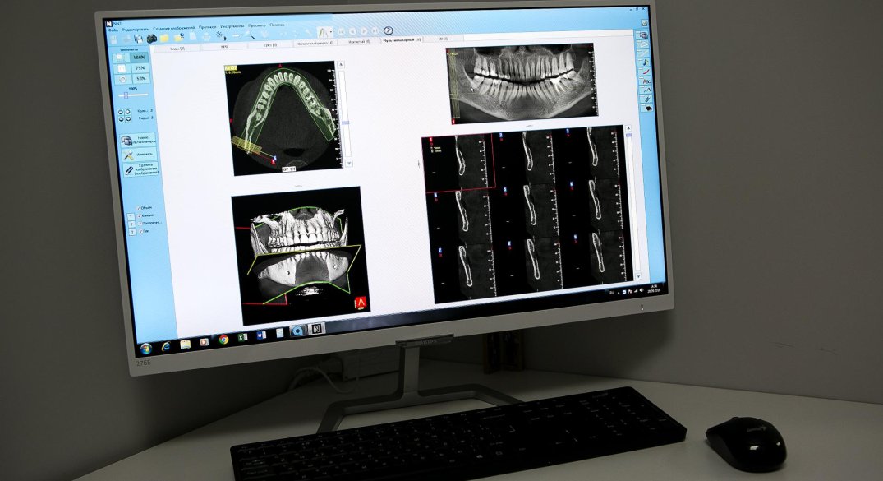Launch Internet Explorer from taskbar
Screen dimensions: 883x481
166,345
